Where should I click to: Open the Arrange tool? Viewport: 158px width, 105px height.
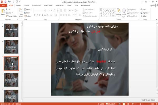point(119,12)
